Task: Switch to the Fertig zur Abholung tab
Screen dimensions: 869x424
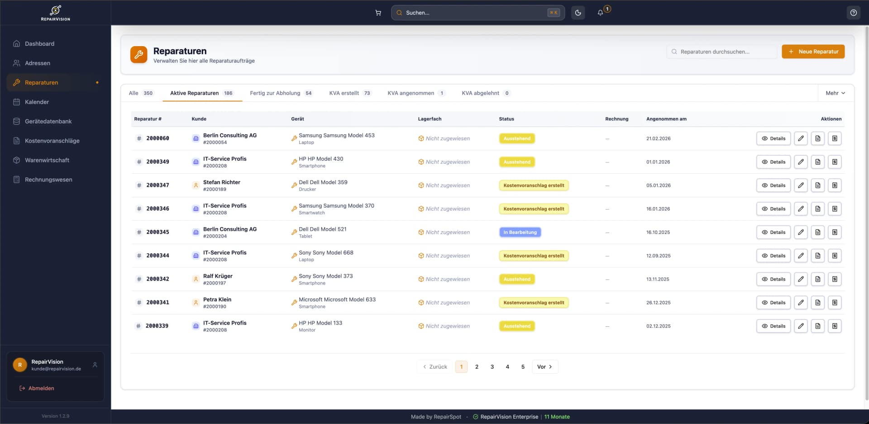Action: 275,93
